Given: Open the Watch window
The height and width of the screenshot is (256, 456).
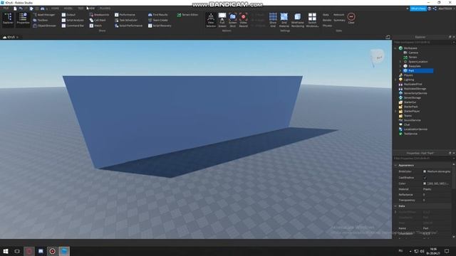Looking at the screenshot, I should click(95, 26).
